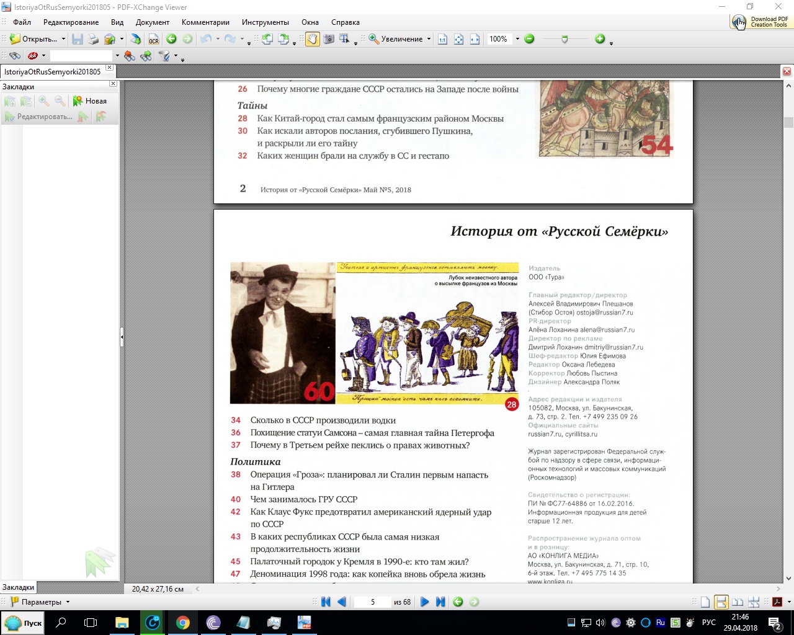The height and width of the screenshot is (635, 794).
Task: Activate the Snapshot camera tool
Action: (328, 39)
